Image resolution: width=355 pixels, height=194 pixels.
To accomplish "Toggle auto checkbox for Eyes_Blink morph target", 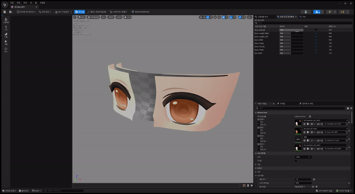I will click(x=316, y=39).
